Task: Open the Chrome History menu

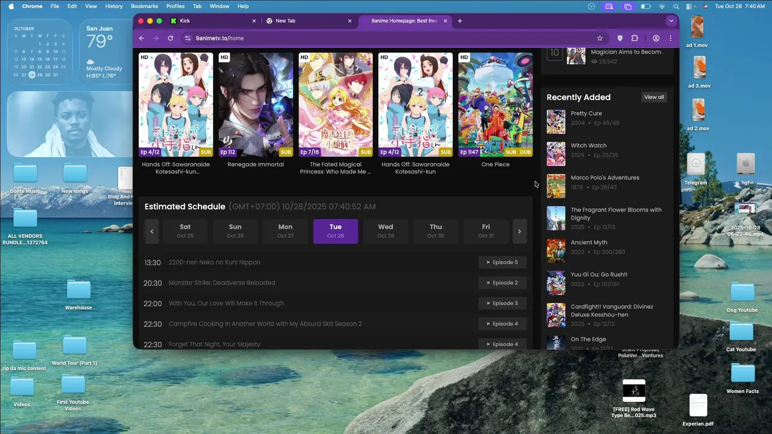Action: point(114,6)
